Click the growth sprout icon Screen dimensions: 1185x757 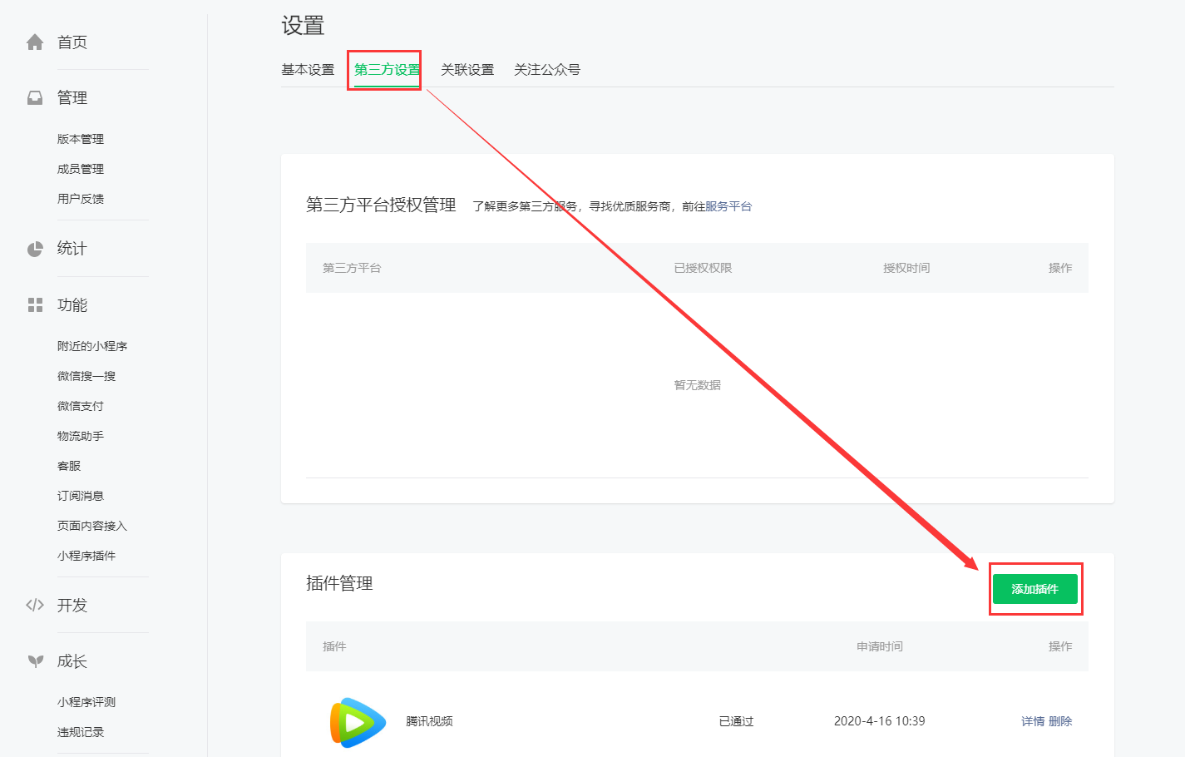(35, 661)
